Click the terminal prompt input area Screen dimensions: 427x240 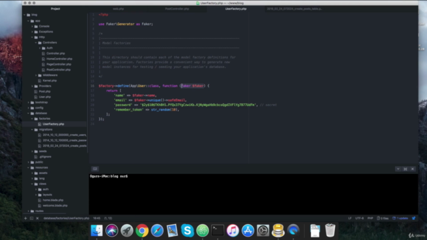click(x=254, y=194)
